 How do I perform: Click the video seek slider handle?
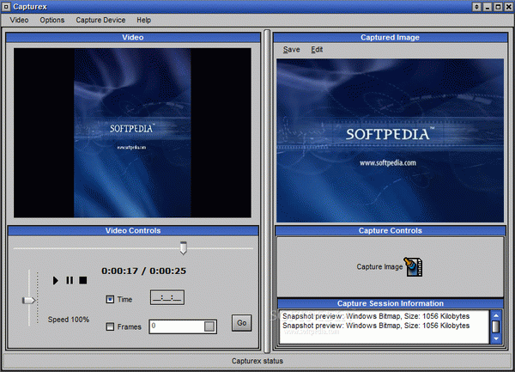[x=184, y=248]
